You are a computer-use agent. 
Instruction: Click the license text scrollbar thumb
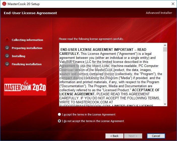[165, 50]
